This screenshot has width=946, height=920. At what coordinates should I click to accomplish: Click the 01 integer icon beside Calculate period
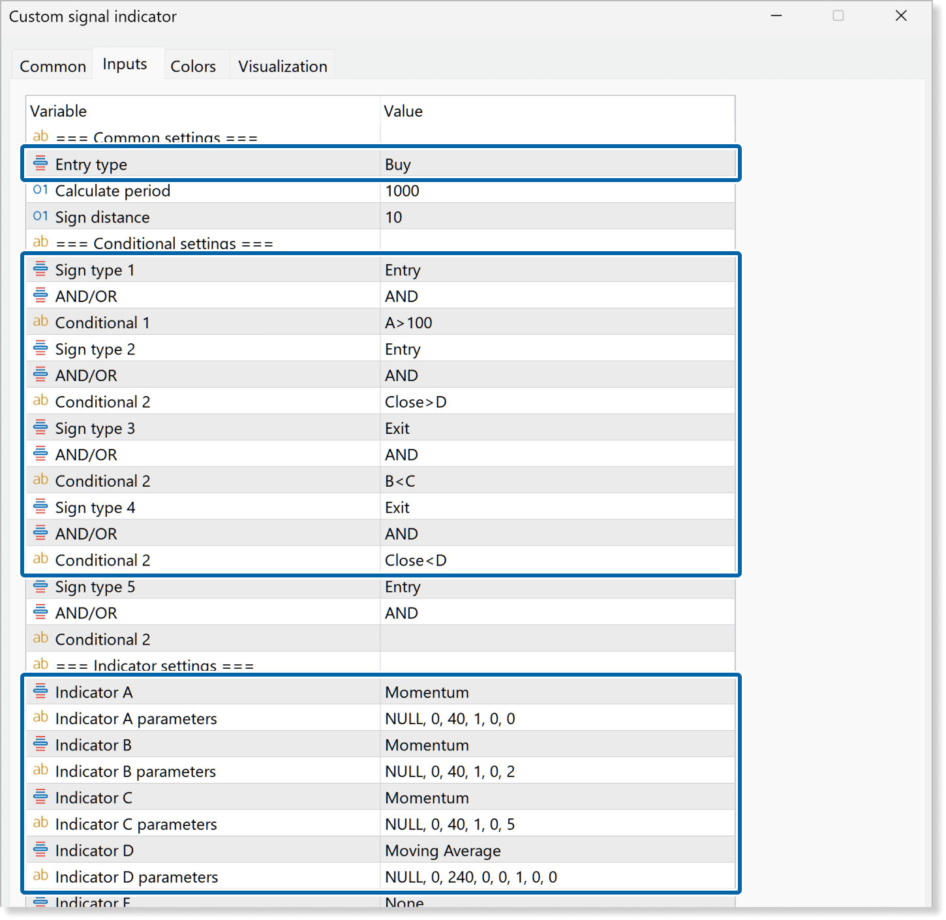pyautogui.click(x=40, y=189)
